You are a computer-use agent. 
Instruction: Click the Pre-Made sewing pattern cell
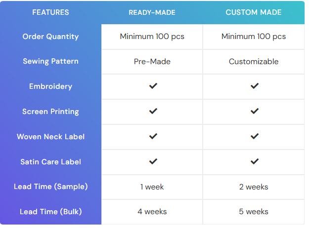coord(152,62)
